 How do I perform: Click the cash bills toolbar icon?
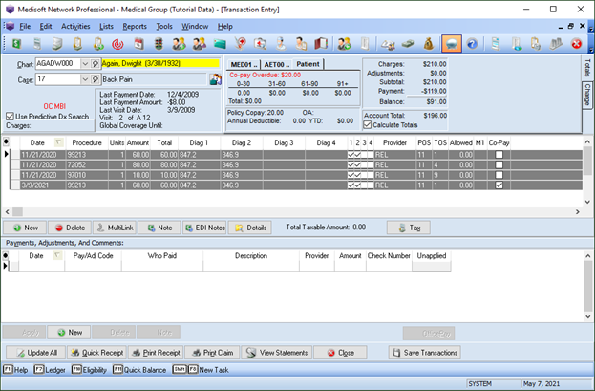click(x=409, y=44)
